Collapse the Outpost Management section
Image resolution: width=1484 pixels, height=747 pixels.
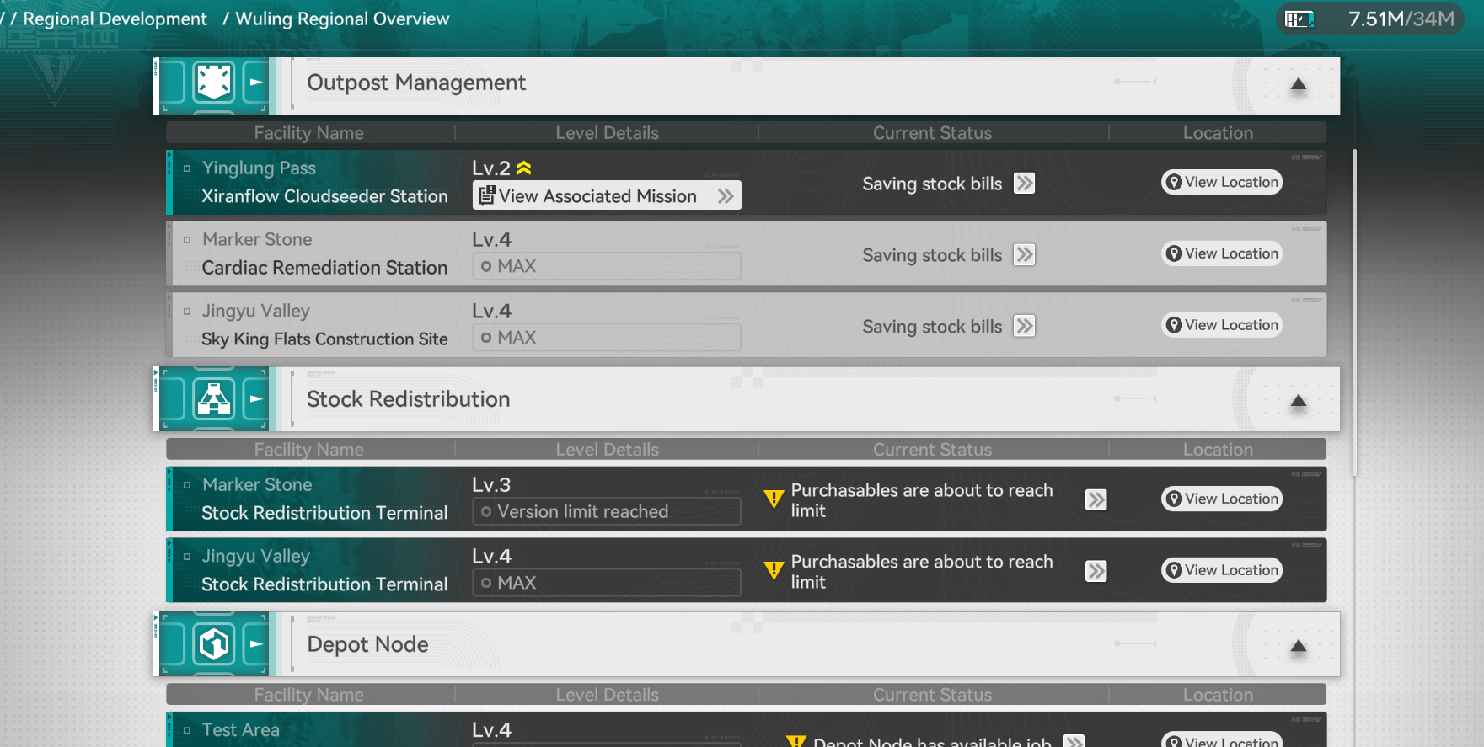pyautogui.click(x=1299, y=84)
